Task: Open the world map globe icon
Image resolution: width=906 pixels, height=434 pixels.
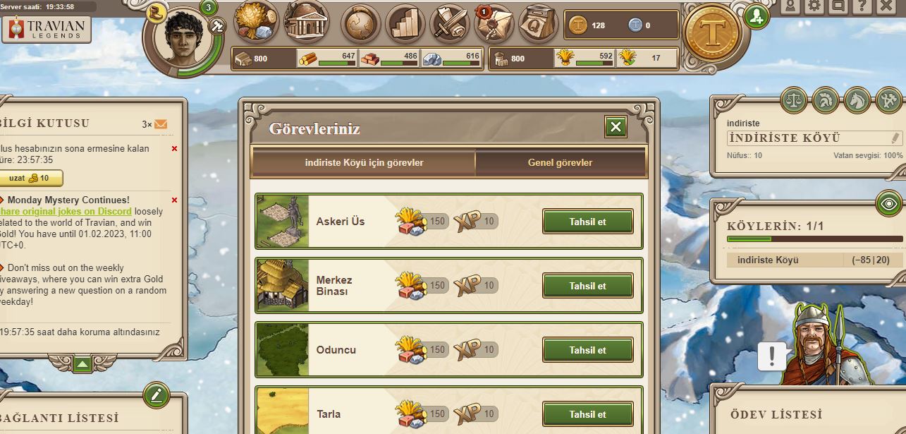Action: click(361, 24)
